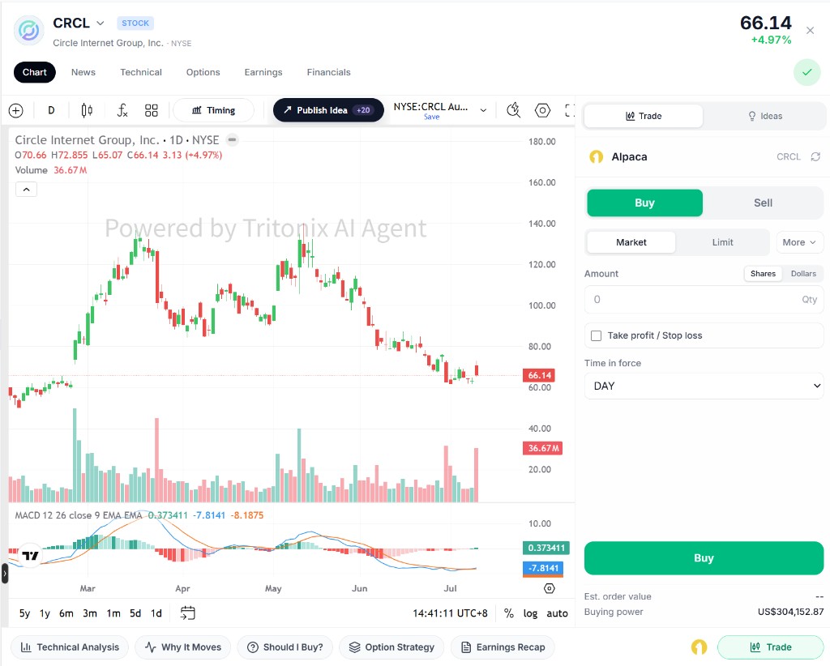The image size is (830, 666).
Task: Collapse the chart legend with caret button
Action: [x=27, y=190]
